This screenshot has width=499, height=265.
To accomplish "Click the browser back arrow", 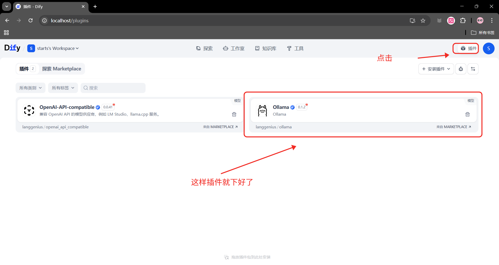I will (x=7, y=21).
